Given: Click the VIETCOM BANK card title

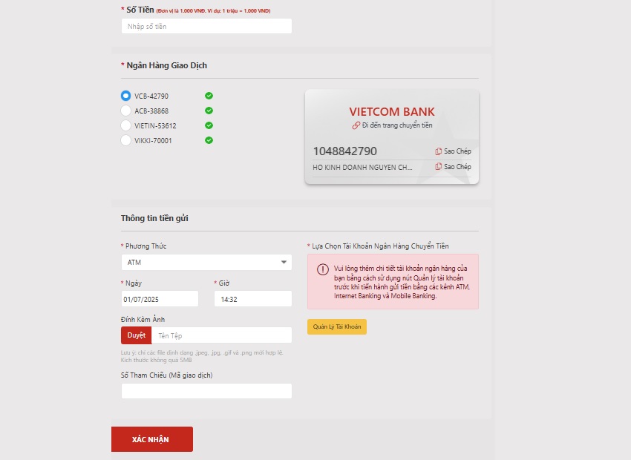Looking at the screenshot, I should [x=392, y=111].
